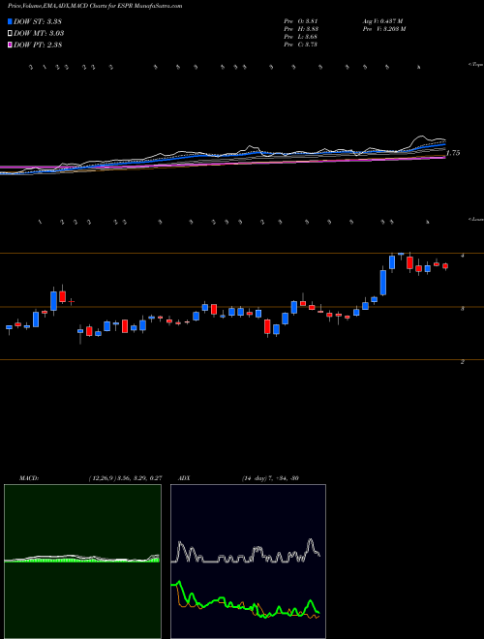Select the 'DOW MT: 3.03' label
This screenshot has height=639, width=484.
[39, 34]
